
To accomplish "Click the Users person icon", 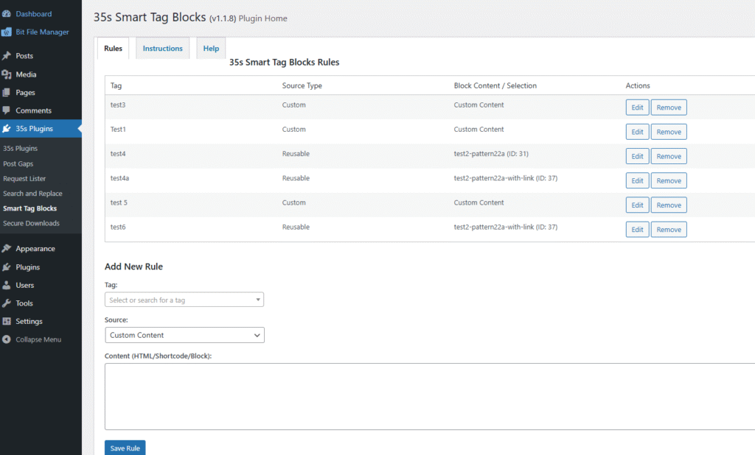I will coord(7,285).
